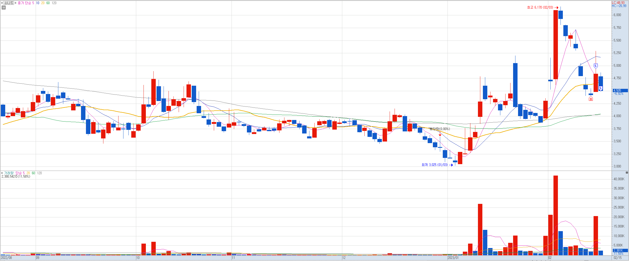Click the -6.92% change label
The height and width of the screenshot is (261, 629).
(618, 93)
